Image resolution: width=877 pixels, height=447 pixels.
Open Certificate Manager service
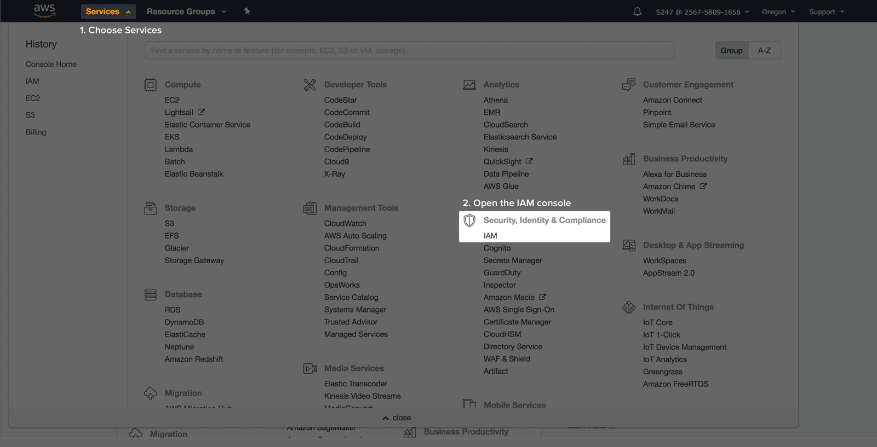coord(517,322)
